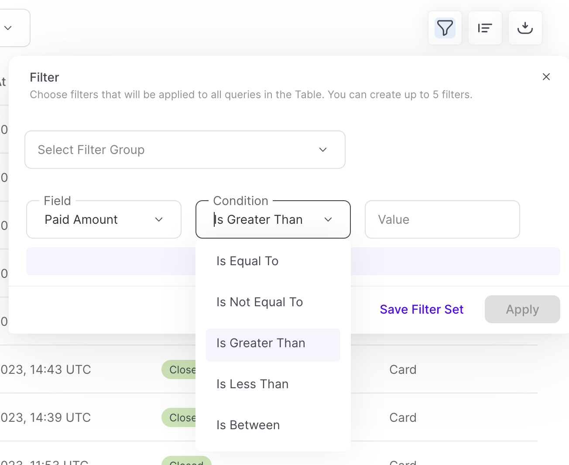
Task: Click the download icon button
Action: (x=525, y=28)
